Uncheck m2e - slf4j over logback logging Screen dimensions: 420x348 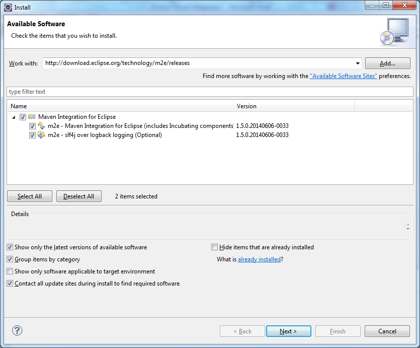[32, 134]
